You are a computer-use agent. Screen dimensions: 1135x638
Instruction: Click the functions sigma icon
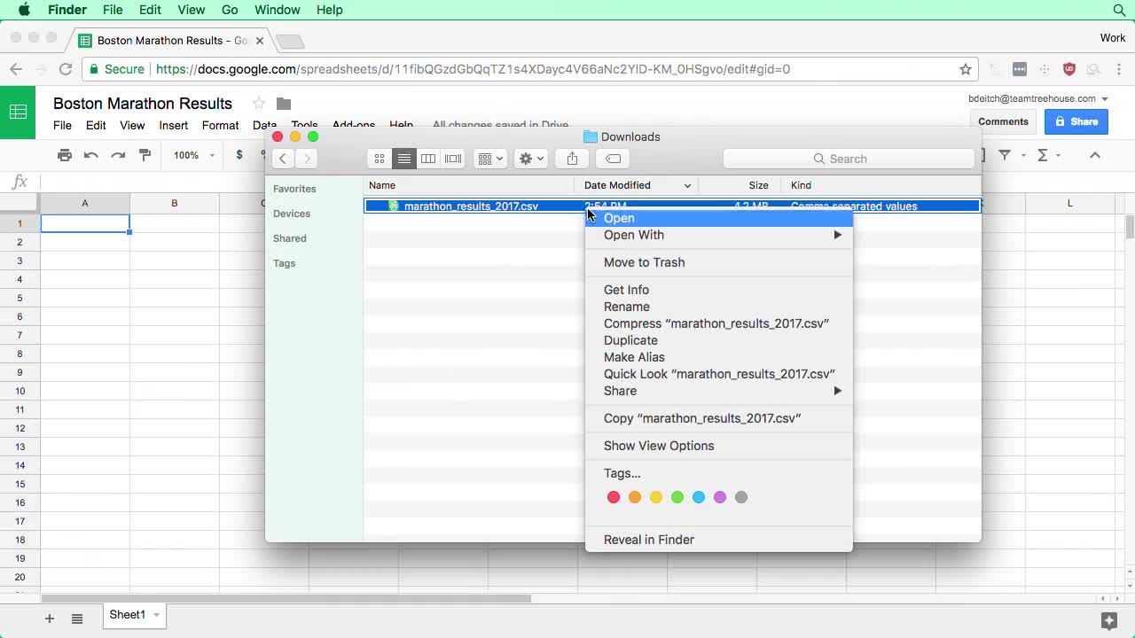pyautogui.click(x=1044, y=155)
